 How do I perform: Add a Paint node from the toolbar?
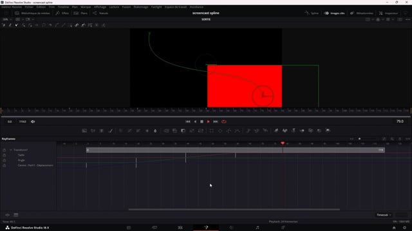[110, 131]
